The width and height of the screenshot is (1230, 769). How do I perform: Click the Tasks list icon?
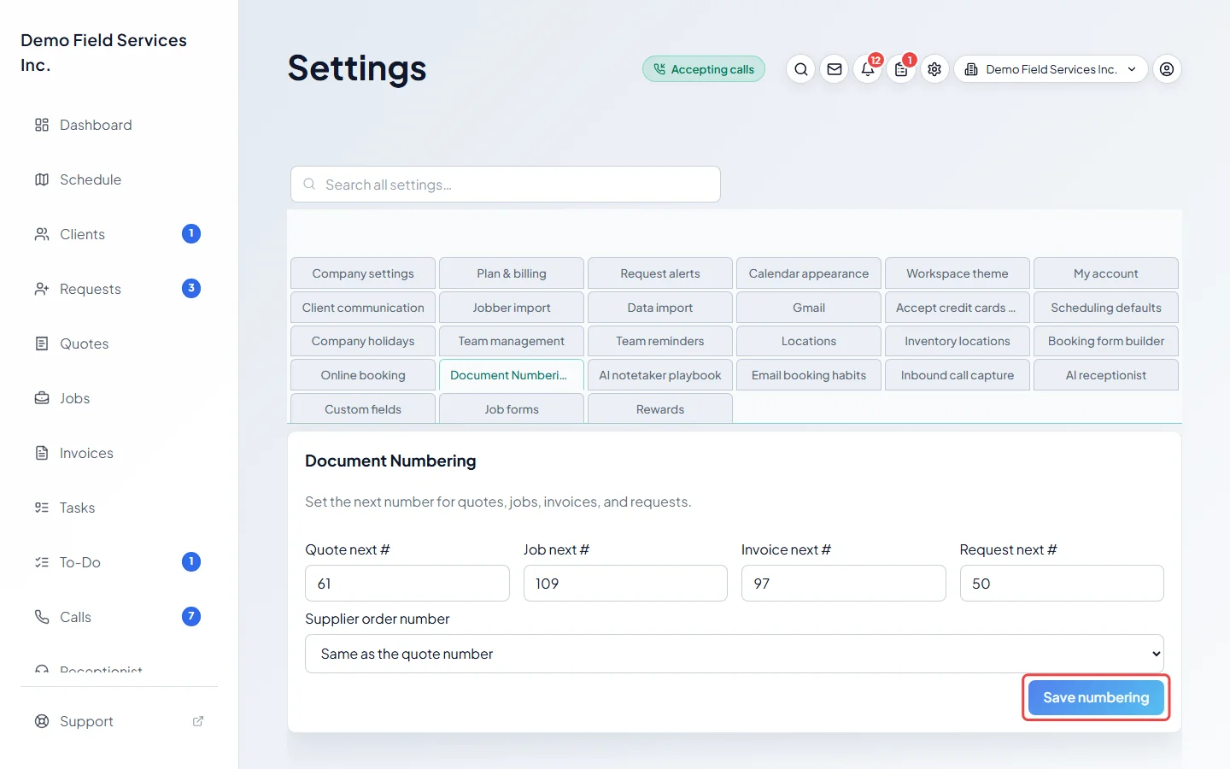click(x=42, y=508)
